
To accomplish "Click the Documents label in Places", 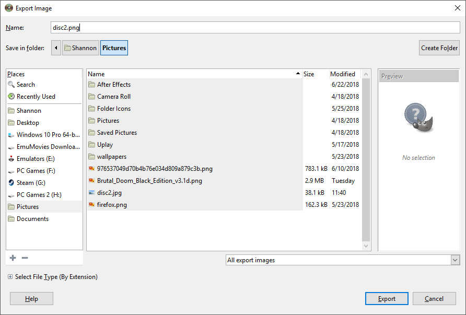I will click(33, 219).
